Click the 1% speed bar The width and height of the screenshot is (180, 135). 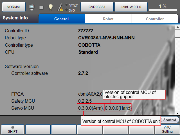click(x=163, y=7)
